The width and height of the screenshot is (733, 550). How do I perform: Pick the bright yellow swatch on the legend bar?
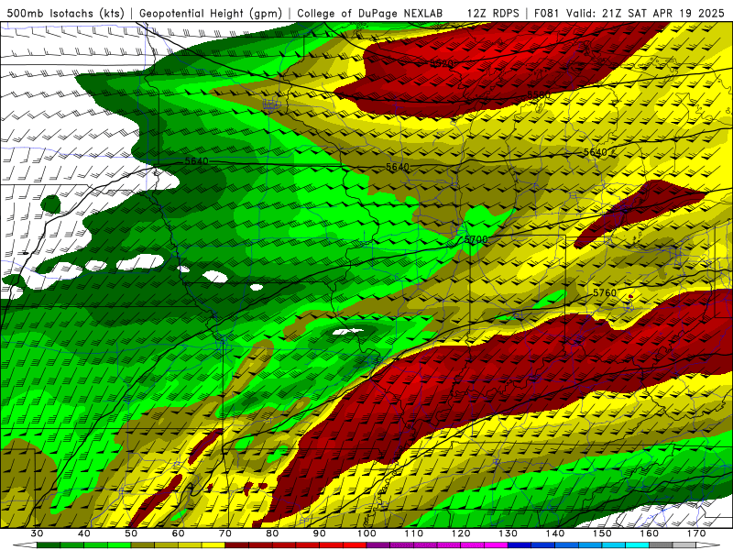[213, 545]
